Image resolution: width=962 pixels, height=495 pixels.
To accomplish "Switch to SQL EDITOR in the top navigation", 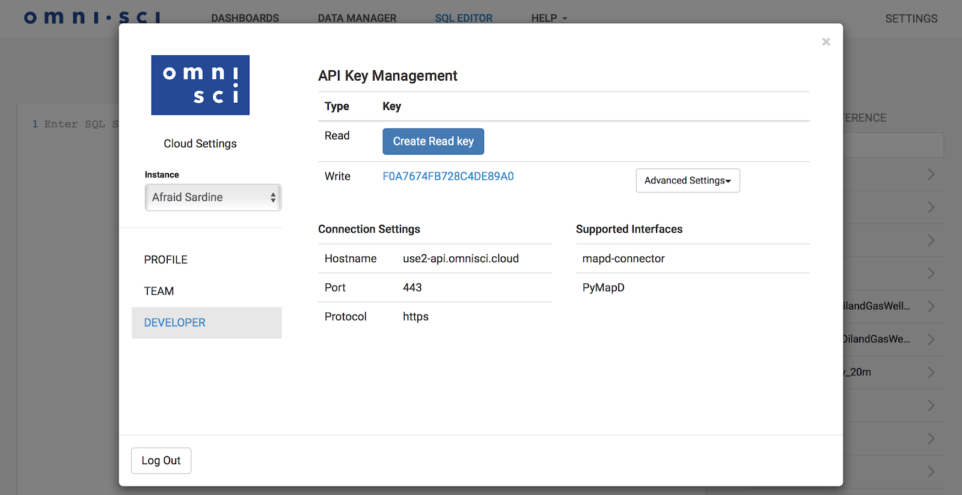I will [x=464, y=18].
